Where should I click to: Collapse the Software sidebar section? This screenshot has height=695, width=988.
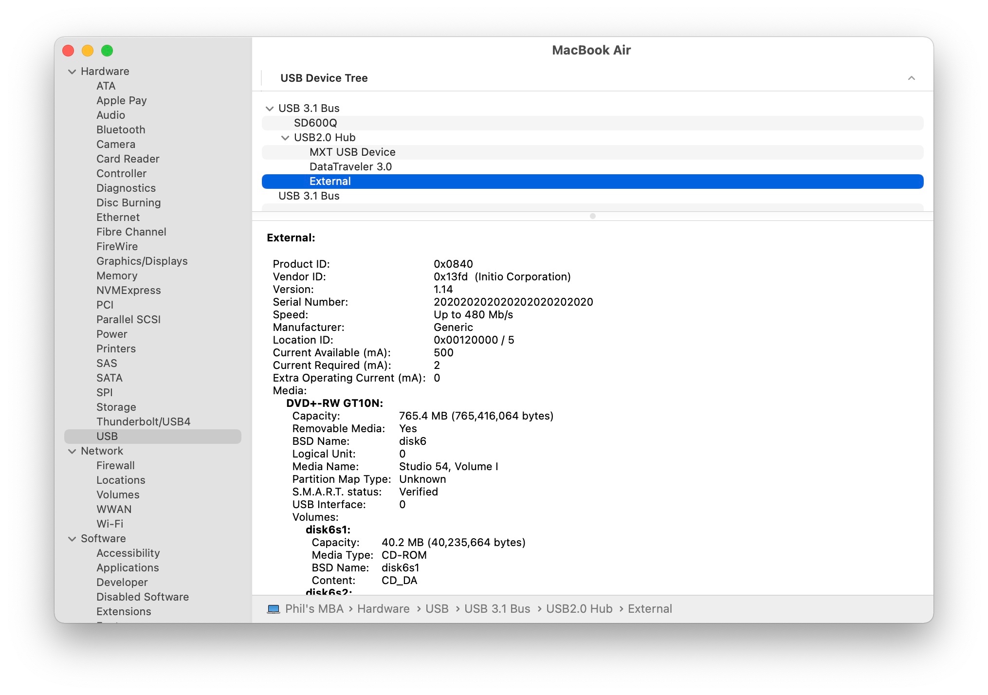(72, 539)
